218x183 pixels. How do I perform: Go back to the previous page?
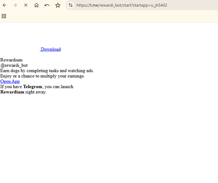tap(4, 5)
